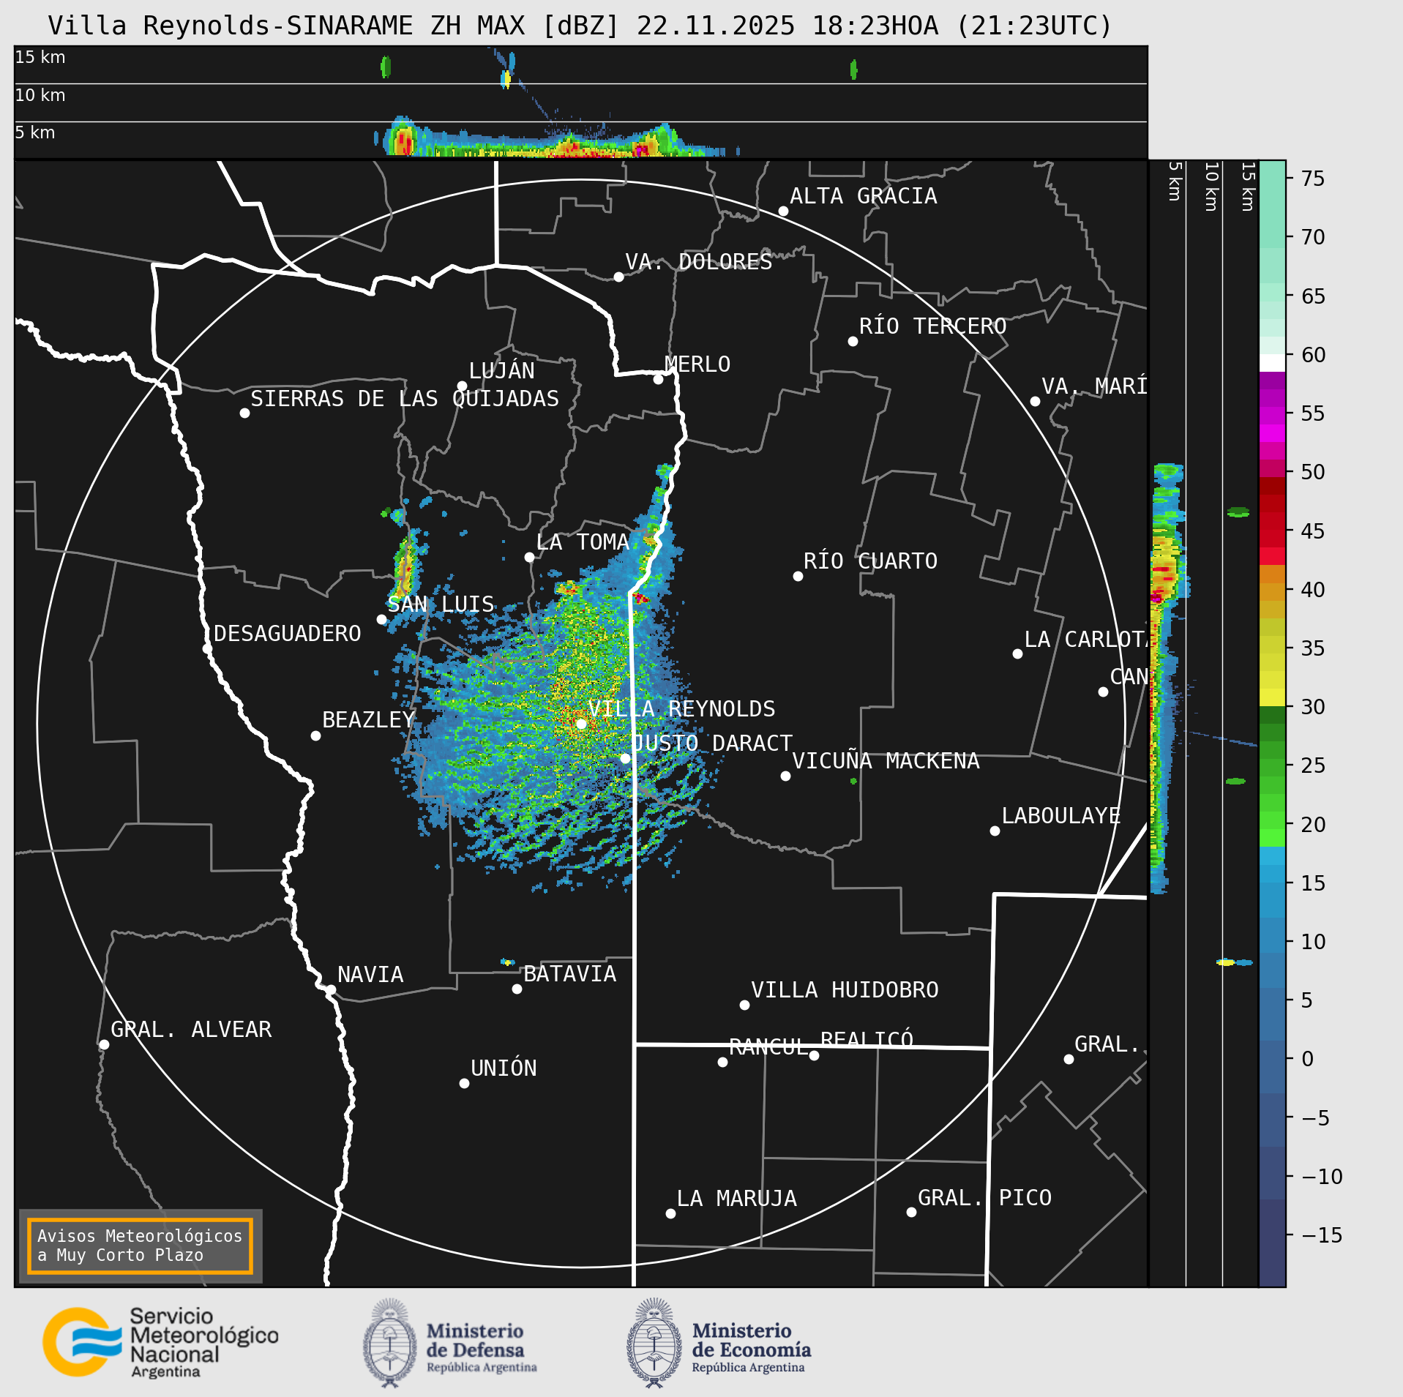1403x1397 pixels.
Task: Click the Laboulaye city marker
Action: (x=995, y=831)
